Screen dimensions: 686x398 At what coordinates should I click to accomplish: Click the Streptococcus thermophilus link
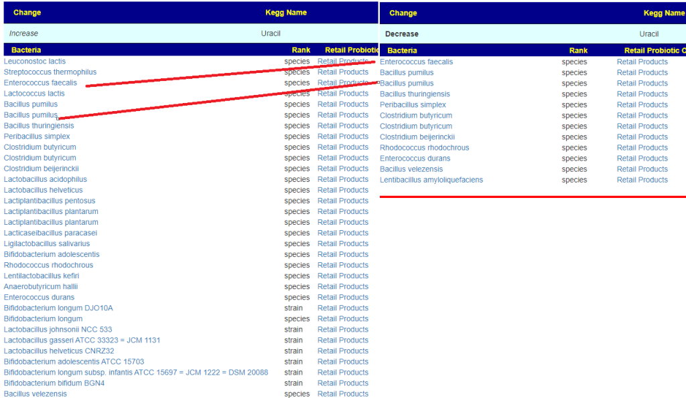coord(50,72)
